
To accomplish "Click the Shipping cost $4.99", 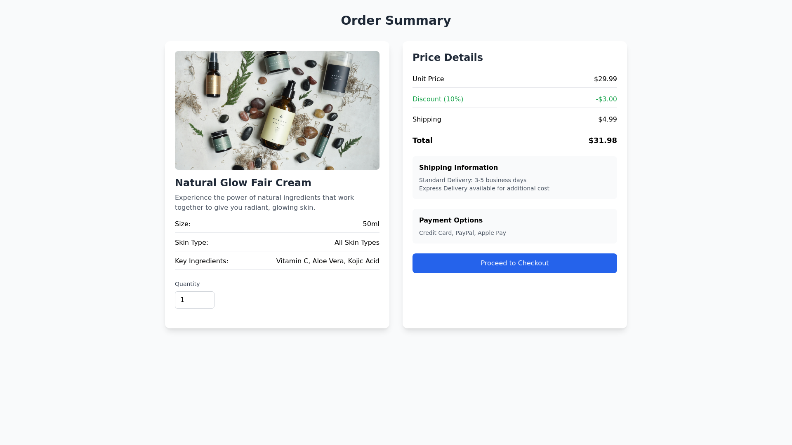I will pyautogui.click(x=607, y=119).
